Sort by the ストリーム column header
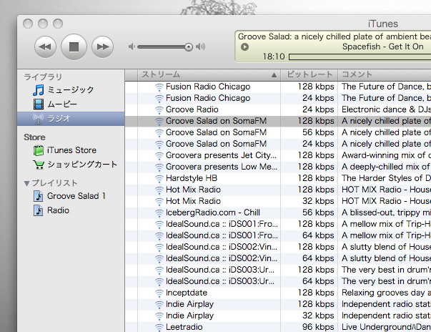 (209, 75)
